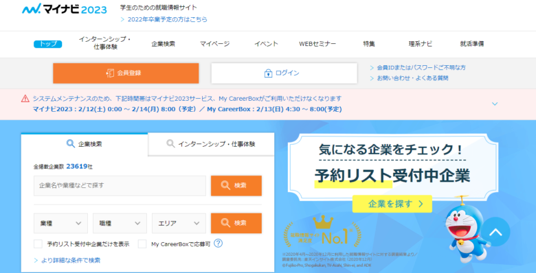Click the magnifier icon on インターンシップ・仕事体験 tab
This screenshot has width=536, height=273.
click(170, 143)
